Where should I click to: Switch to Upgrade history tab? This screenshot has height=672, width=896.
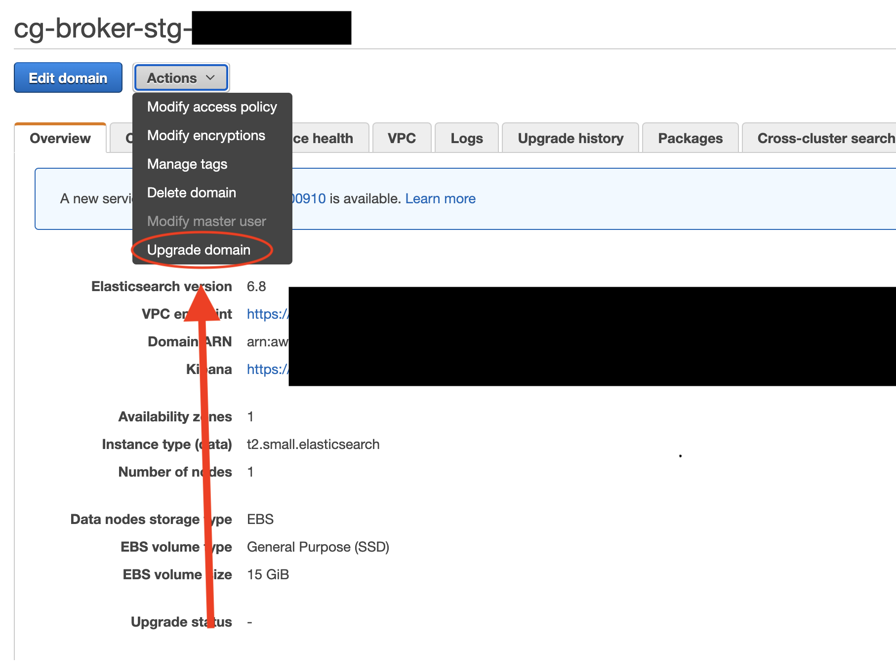coord(570,138)
